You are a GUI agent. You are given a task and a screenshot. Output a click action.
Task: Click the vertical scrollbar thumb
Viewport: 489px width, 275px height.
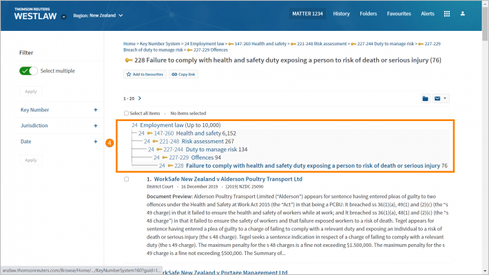(x=485, y=23)
